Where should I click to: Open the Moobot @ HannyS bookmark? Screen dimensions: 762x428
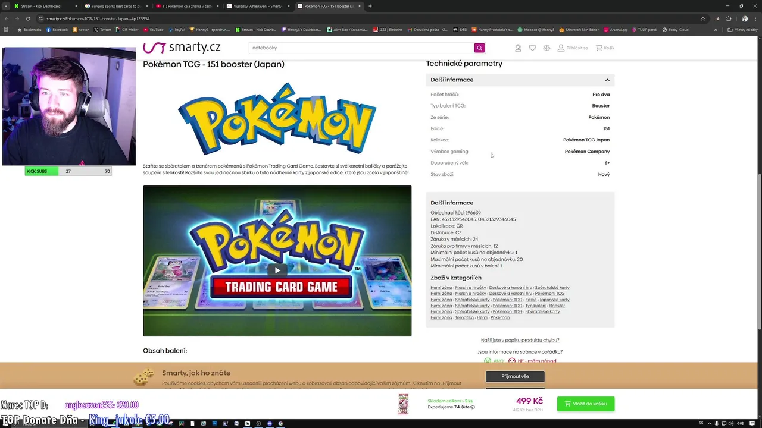tap(536, 29)
